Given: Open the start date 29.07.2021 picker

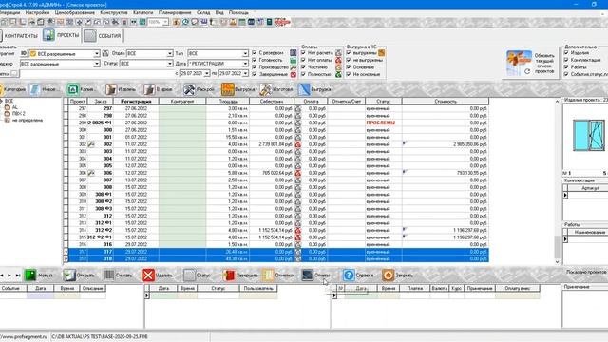Looking at the screenshot, I should (x=207, y=73).
